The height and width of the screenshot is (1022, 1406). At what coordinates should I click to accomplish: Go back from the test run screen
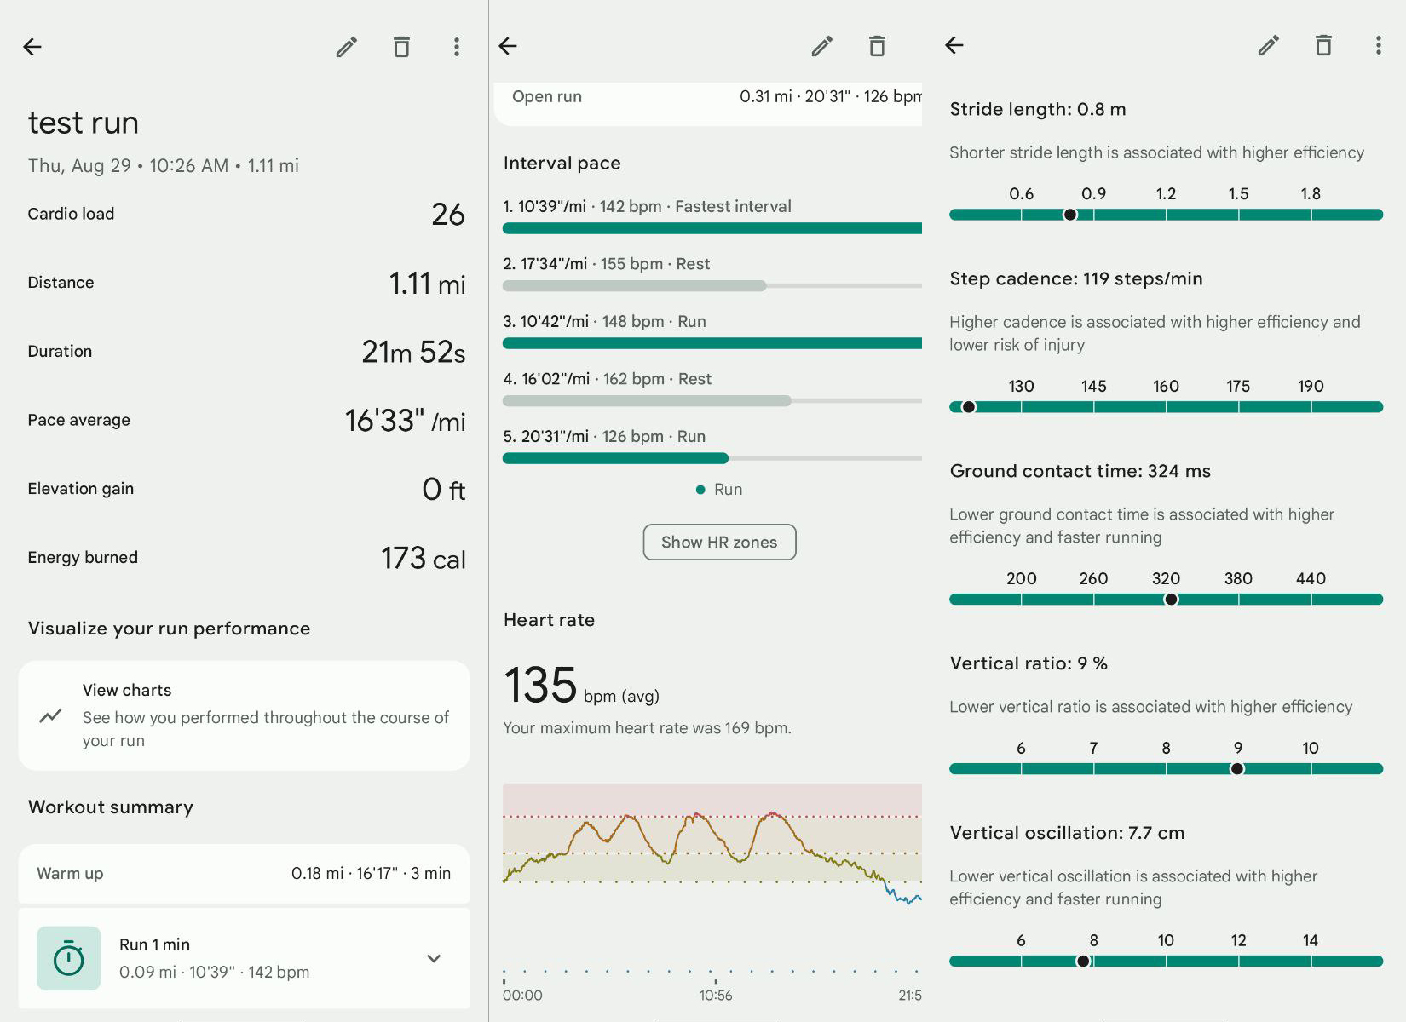point(32,47)
